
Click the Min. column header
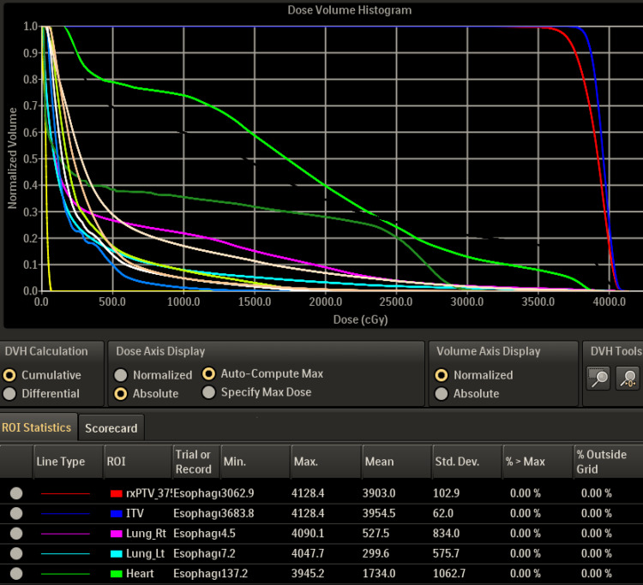(x=255, y=462)
